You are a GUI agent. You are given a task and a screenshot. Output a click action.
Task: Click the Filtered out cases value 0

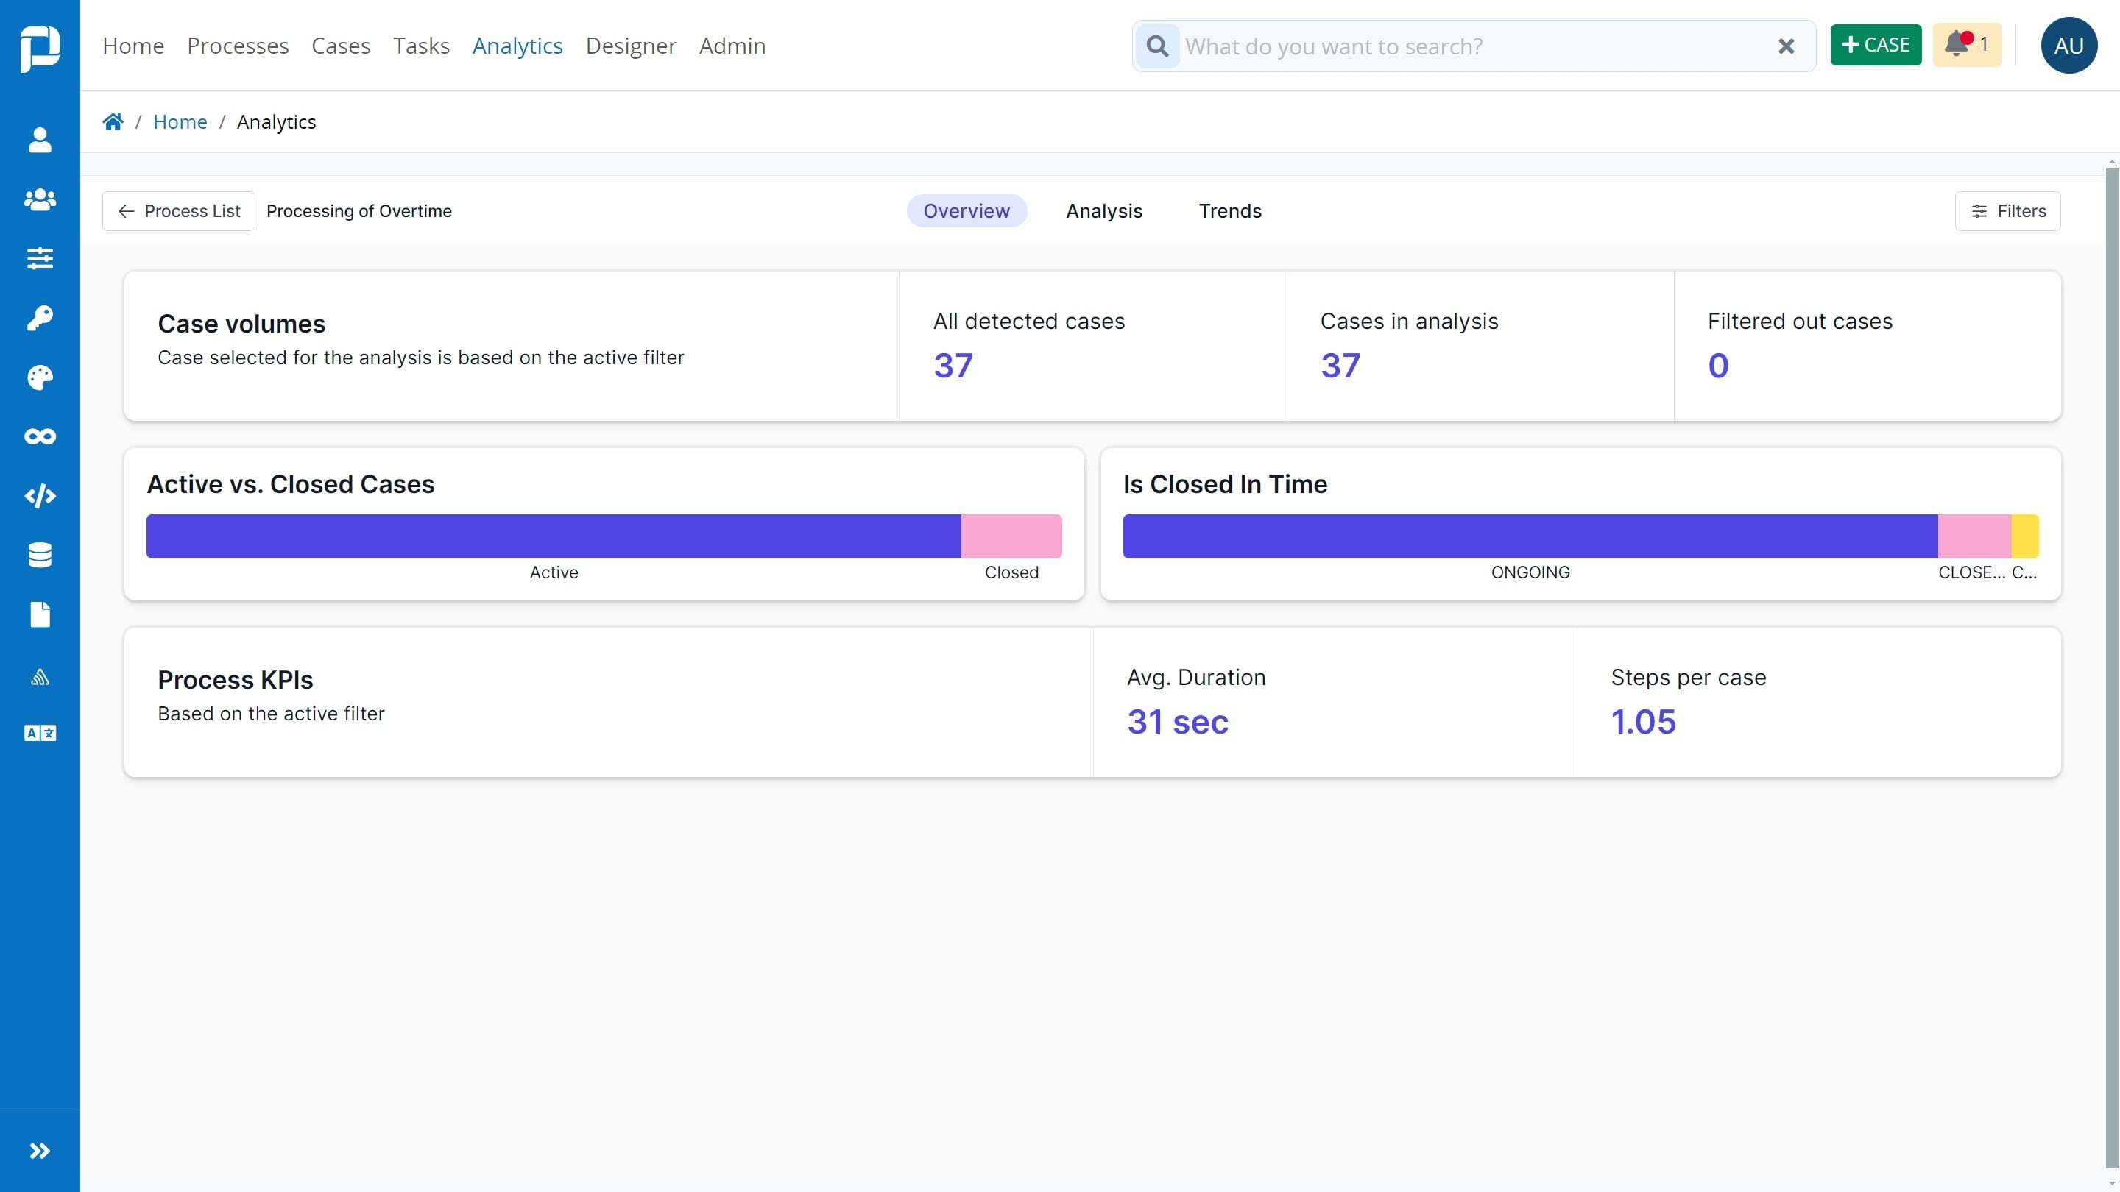[1718, 366]
